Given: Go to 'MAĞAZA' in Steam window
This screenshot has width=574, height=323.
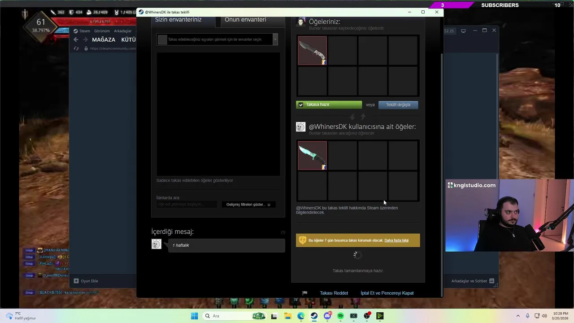Looking at the screenshot, I should (104, 39).
